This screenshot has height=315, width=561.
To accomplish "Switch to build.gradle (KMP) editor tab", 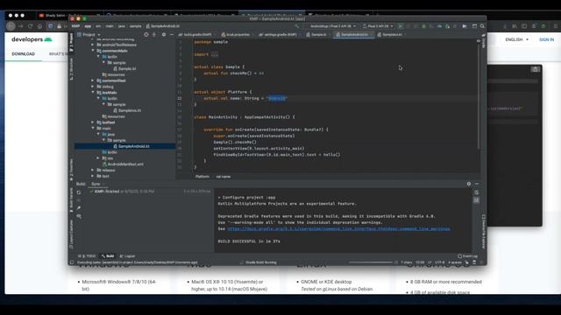I will (x=195, y=35).
